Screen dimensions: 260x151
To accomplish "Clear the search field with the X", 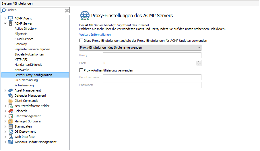I will coord(67,10).
